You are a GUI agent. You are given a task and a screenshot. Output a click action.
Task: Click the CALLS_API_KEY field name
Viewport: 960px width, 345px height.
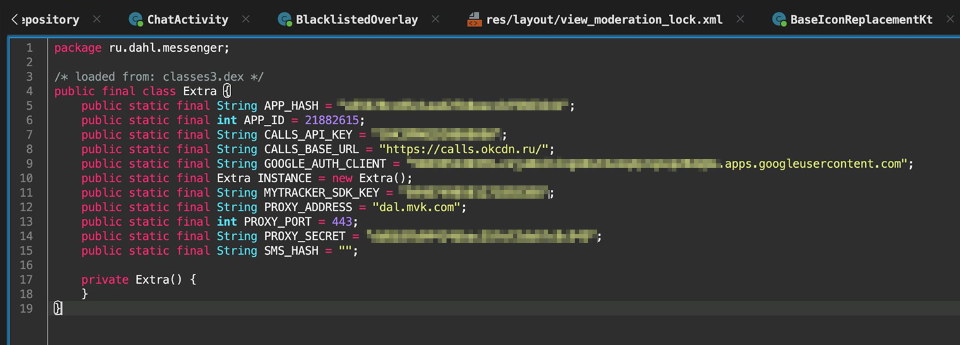[x=308, y=134]
